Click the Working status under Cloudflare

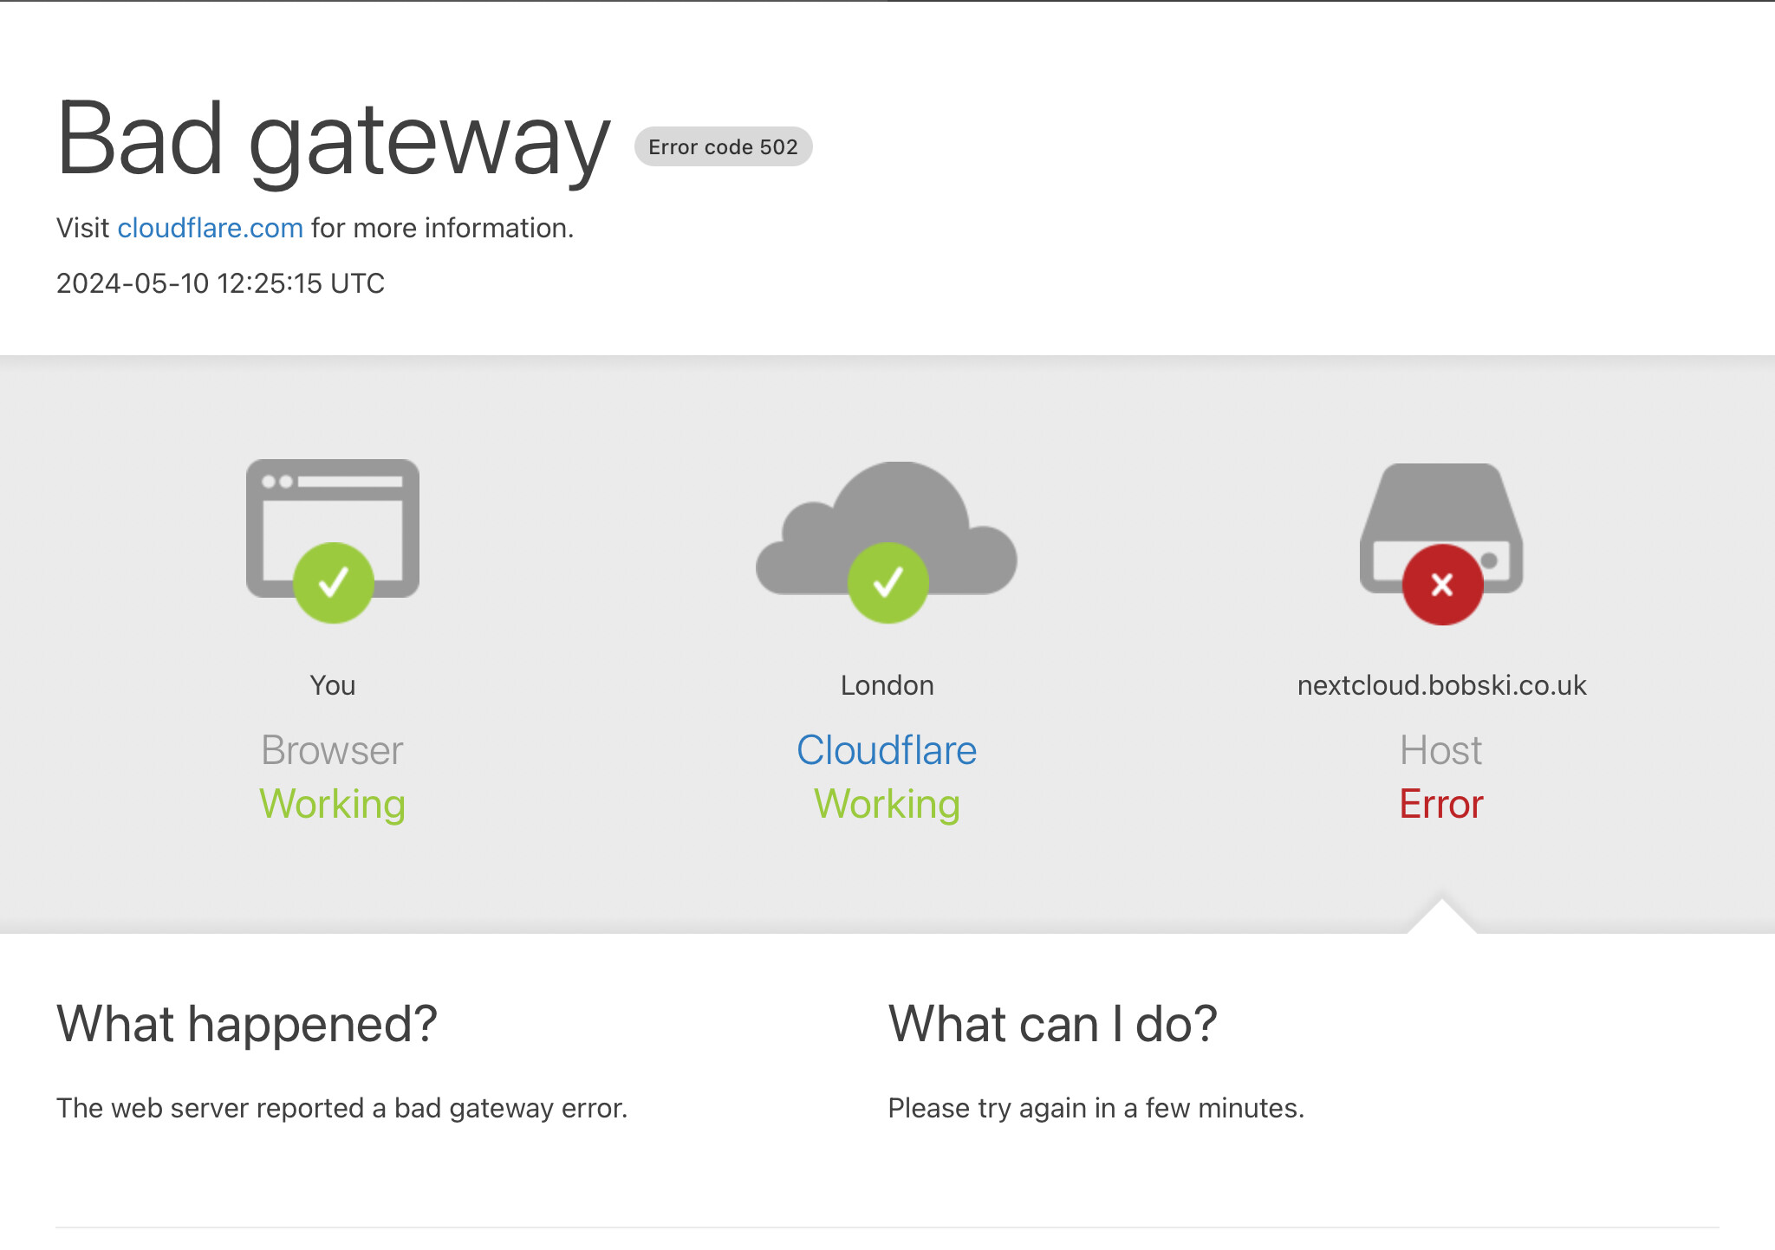click(x=887, y=805)
